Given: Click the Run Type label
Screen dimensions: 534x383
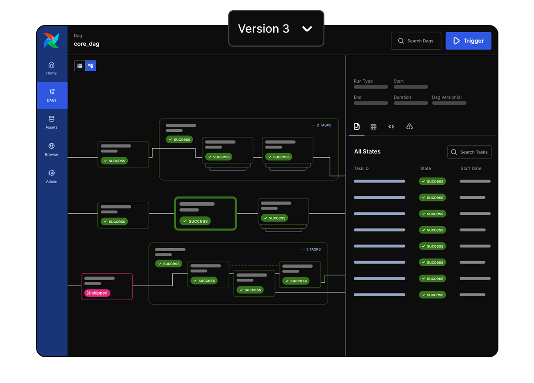Looking at the screenshot, I should click(363, 81).
